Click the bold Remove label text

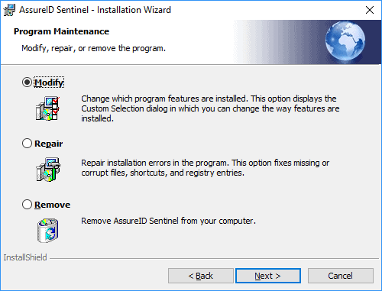[x=52, y=205]
